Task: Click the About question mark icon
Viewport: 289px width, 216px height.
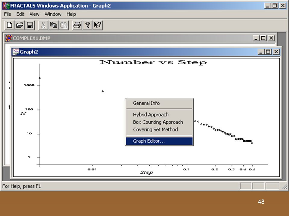Action: [87, 25]
